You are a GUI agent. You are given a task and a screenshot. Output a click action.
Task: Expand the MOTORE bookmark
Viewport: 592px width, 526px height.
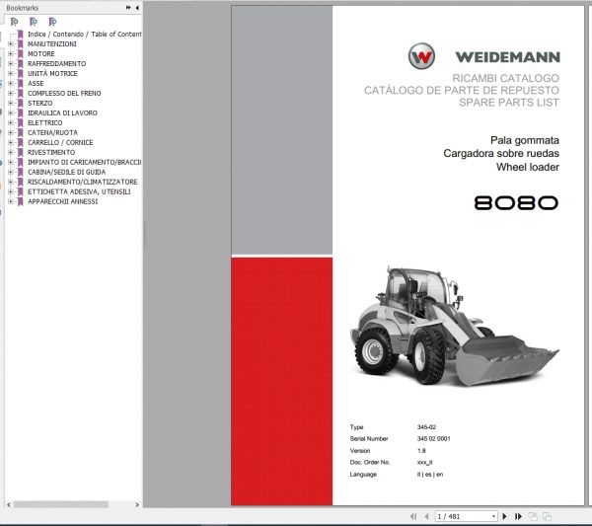pos(11,54)
